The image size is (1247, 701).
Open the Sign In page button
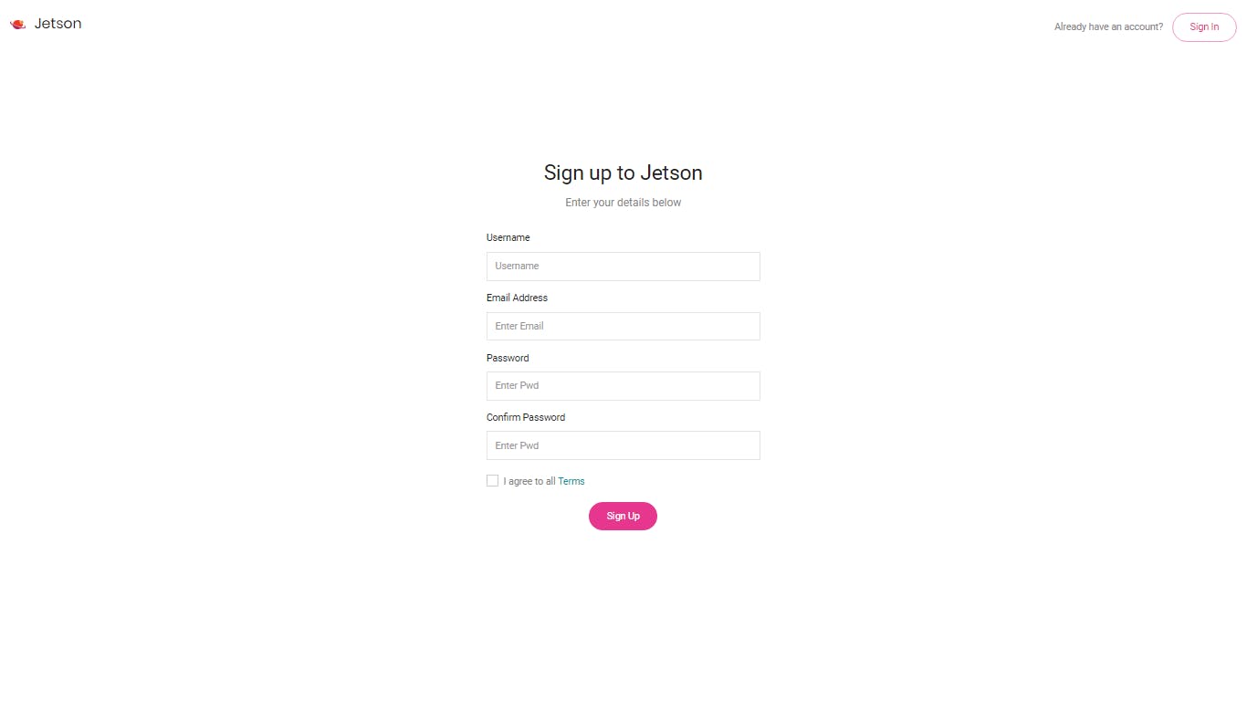tap(1204, 27)
